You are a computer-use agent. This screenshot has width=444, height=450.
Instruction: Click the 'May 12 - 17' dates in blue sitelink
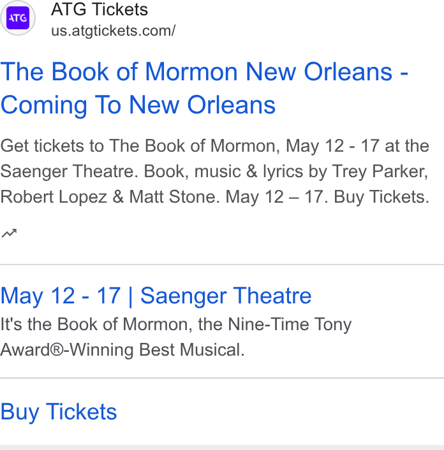[61, 296]
